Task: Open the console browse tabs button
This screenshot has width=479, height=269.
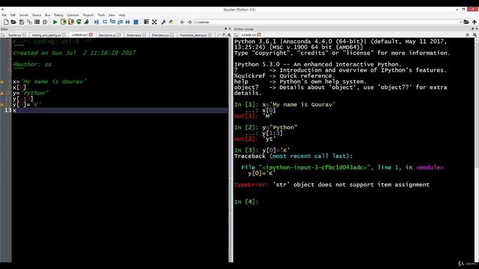Action: [236, 35]
